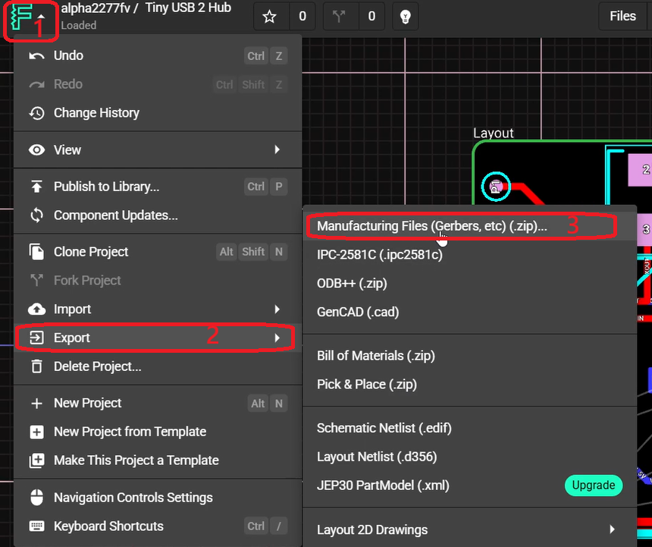Export Pick & Place (.zip)
Screen dimensions: 652x547
[x=470, y=385]
